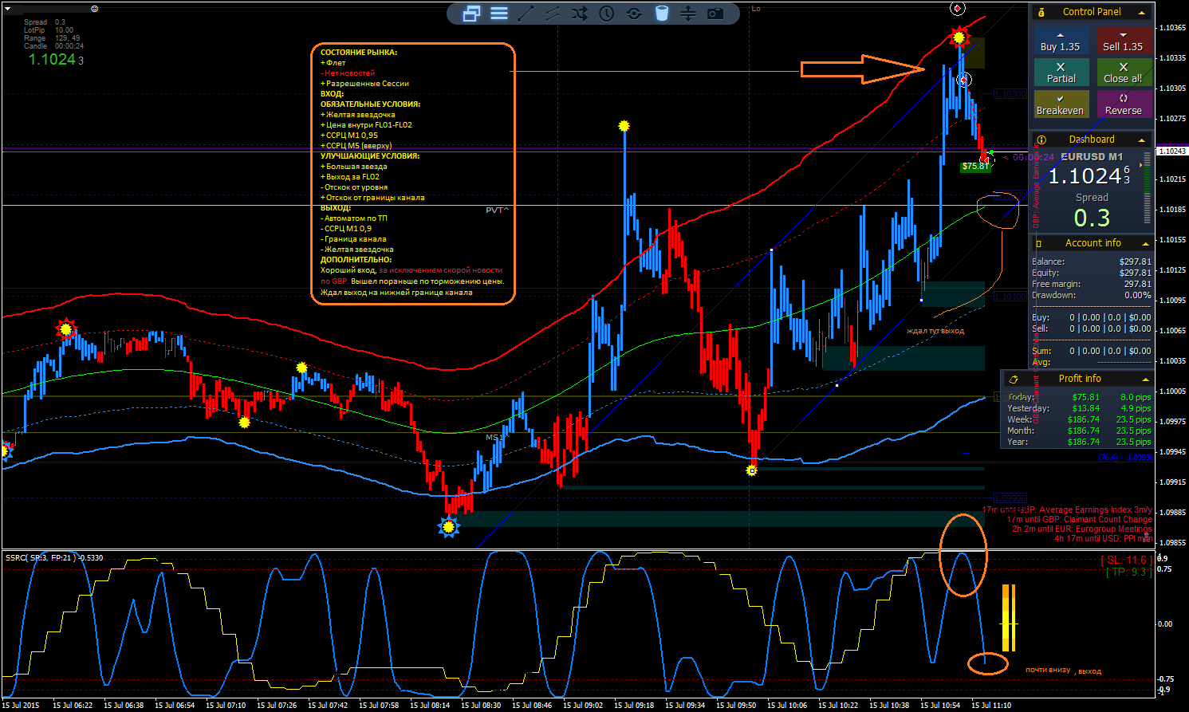
Task: Click the Today 8.0 pips value
Action: (x=1136, y=397)
